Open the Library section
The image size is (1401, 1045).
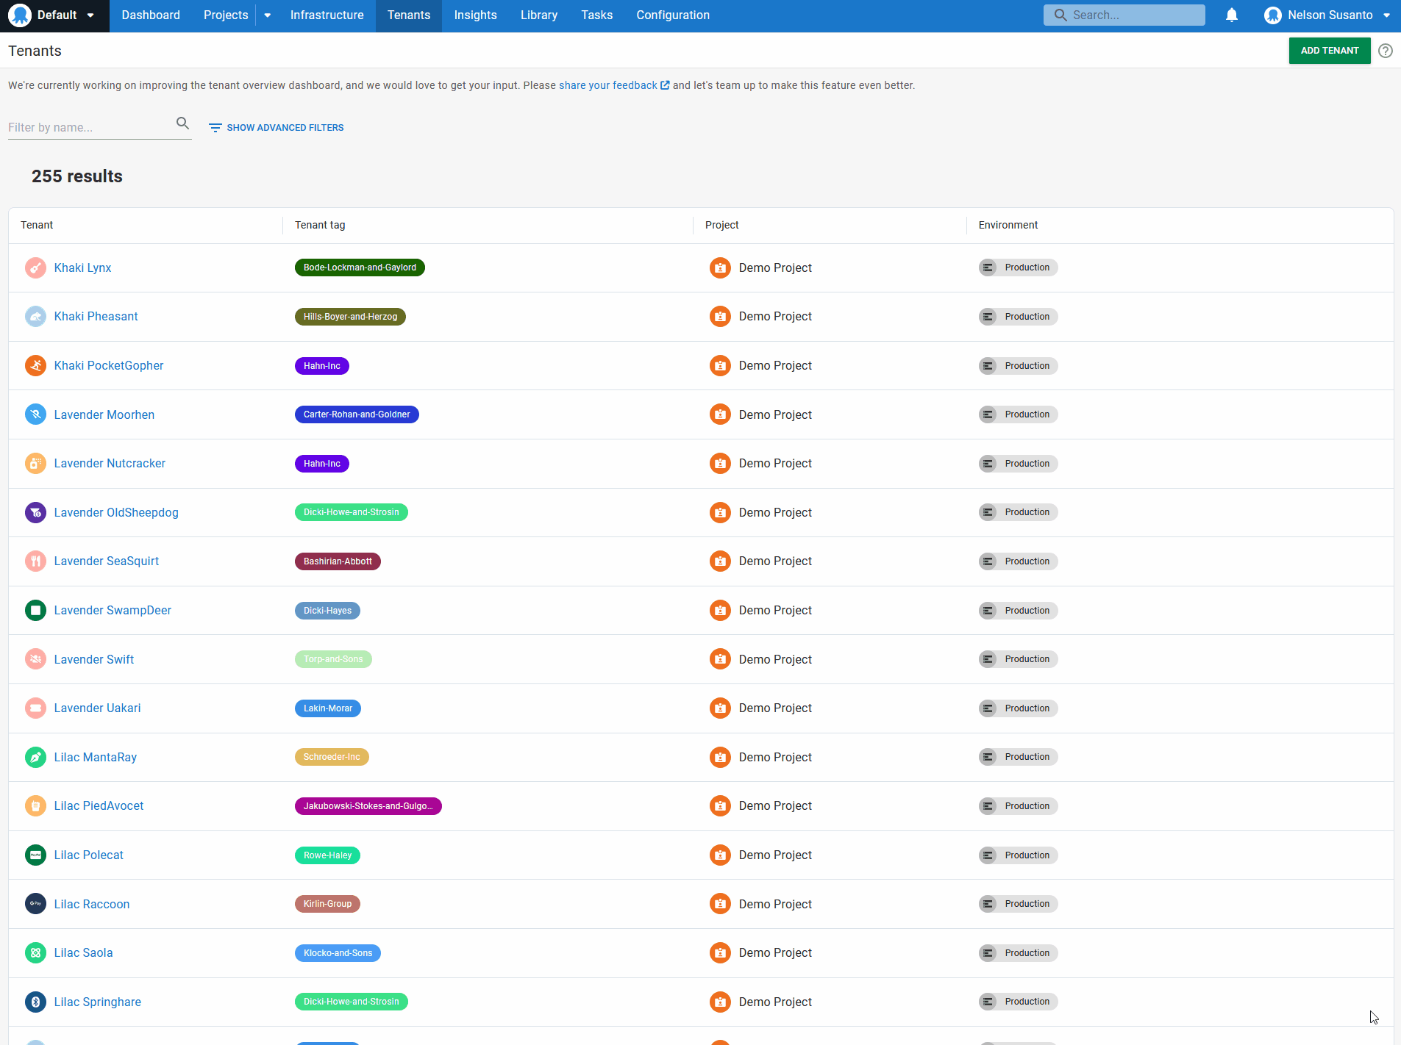tap(539, 15)
